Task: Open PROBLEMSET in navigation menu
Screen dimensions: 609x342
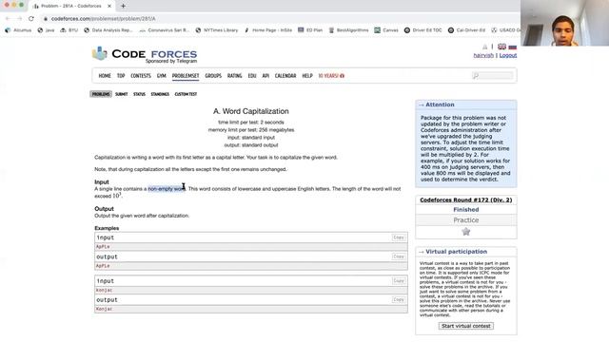Action: click(186, 76)
